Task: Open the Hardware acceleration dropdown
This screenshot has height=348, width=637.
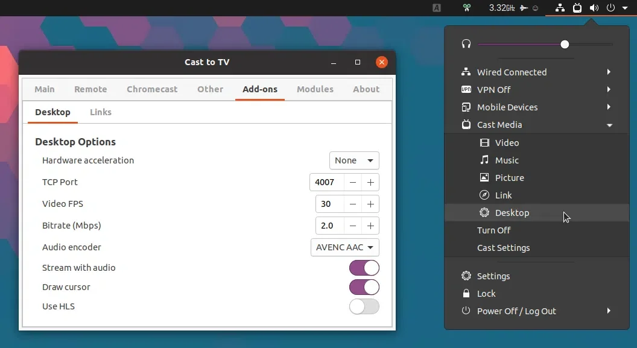Action: click(x=354, y=160)
